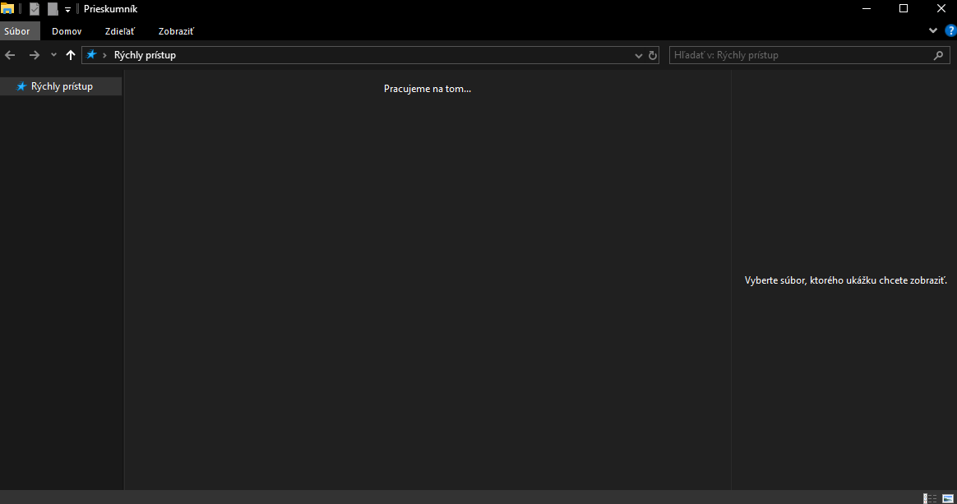This screenshot has width=957, height=504.
Task: Click the File Explorer folder icon in title bar
Action: (7, 8)
